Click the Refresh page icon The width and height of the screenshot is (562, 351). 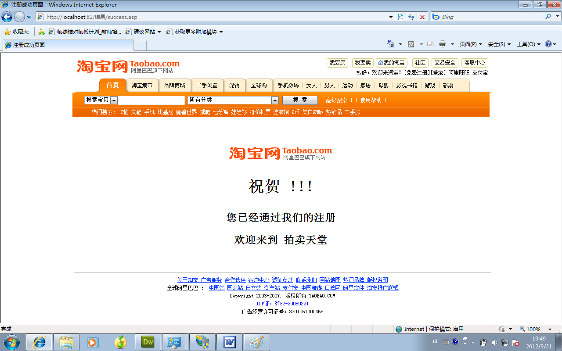tap(411, 17)
